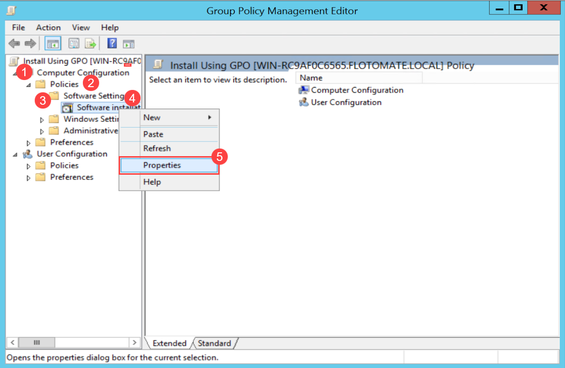The image size is (565, 368).
Task: Open Help via the blue question mark icon
Action: point(112,44)
